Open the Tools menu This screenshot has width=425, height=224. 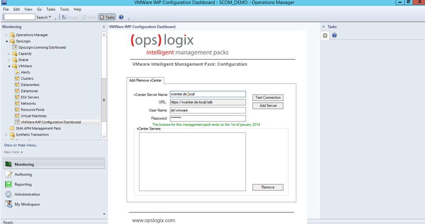[x=64, y=9]
